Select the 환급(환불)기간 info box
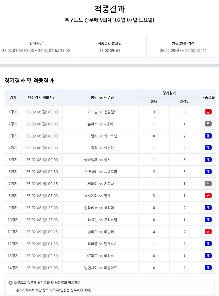Screen dimensions: 219x296 [x=183, y=47]
